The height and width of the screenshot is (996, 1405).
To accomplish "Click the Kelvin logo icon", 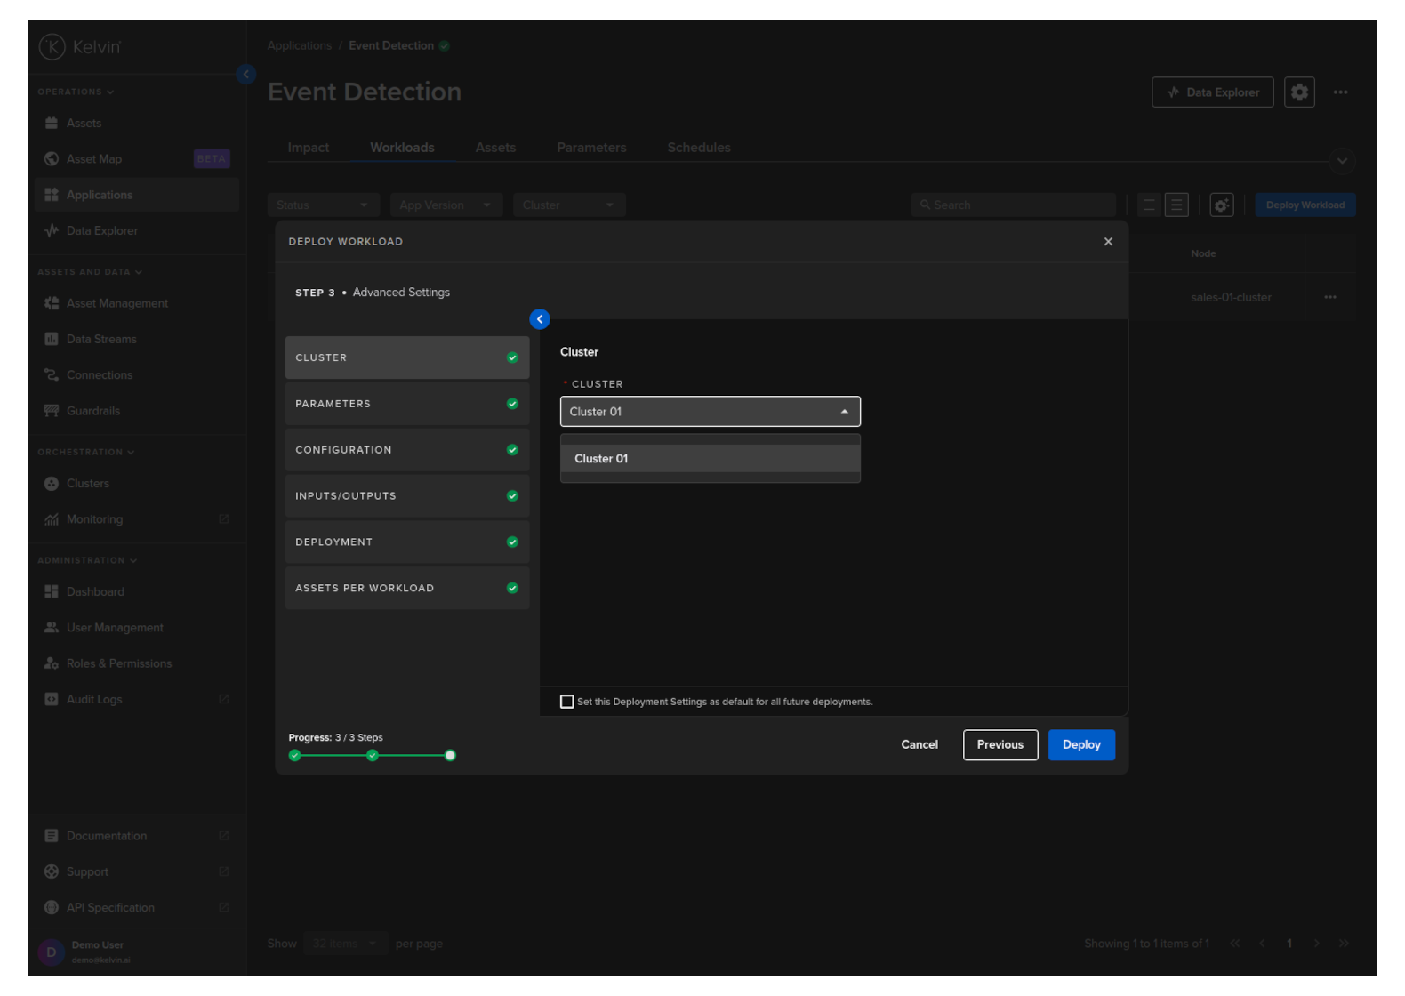I will (x=52, y=47).
